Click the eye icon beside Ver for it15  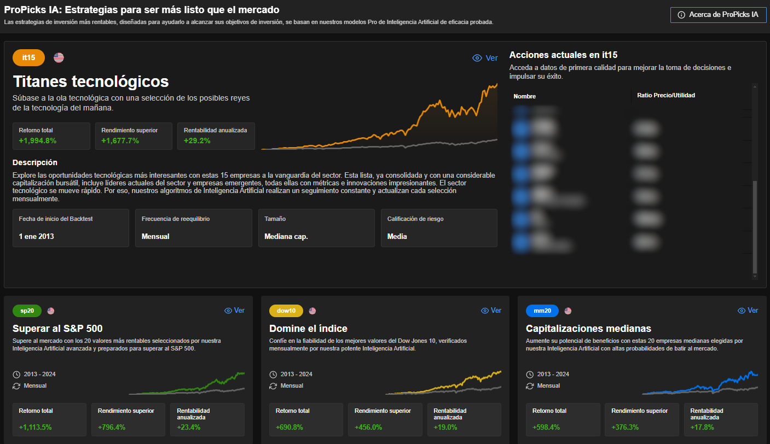477,58
